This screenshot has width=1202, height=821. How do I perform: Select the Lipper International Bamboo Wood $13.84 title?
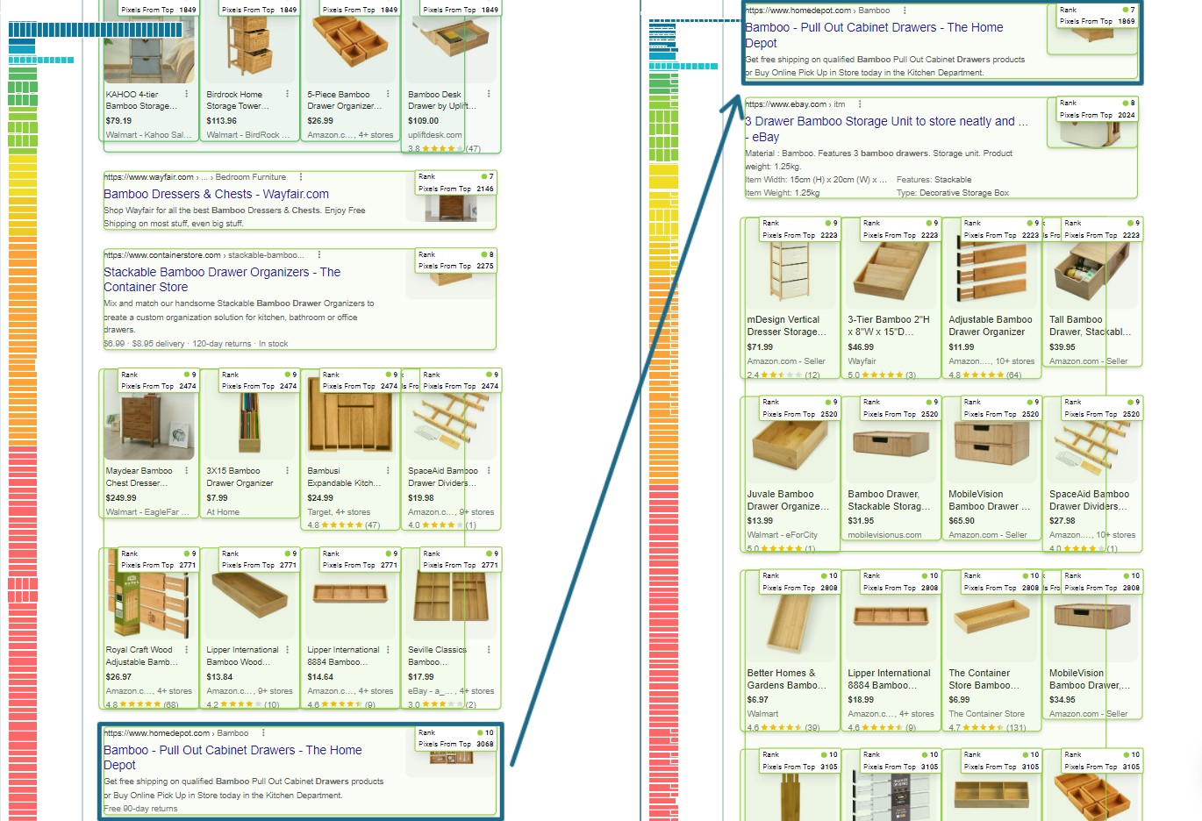pyautogui.click(x=242, y=656)
